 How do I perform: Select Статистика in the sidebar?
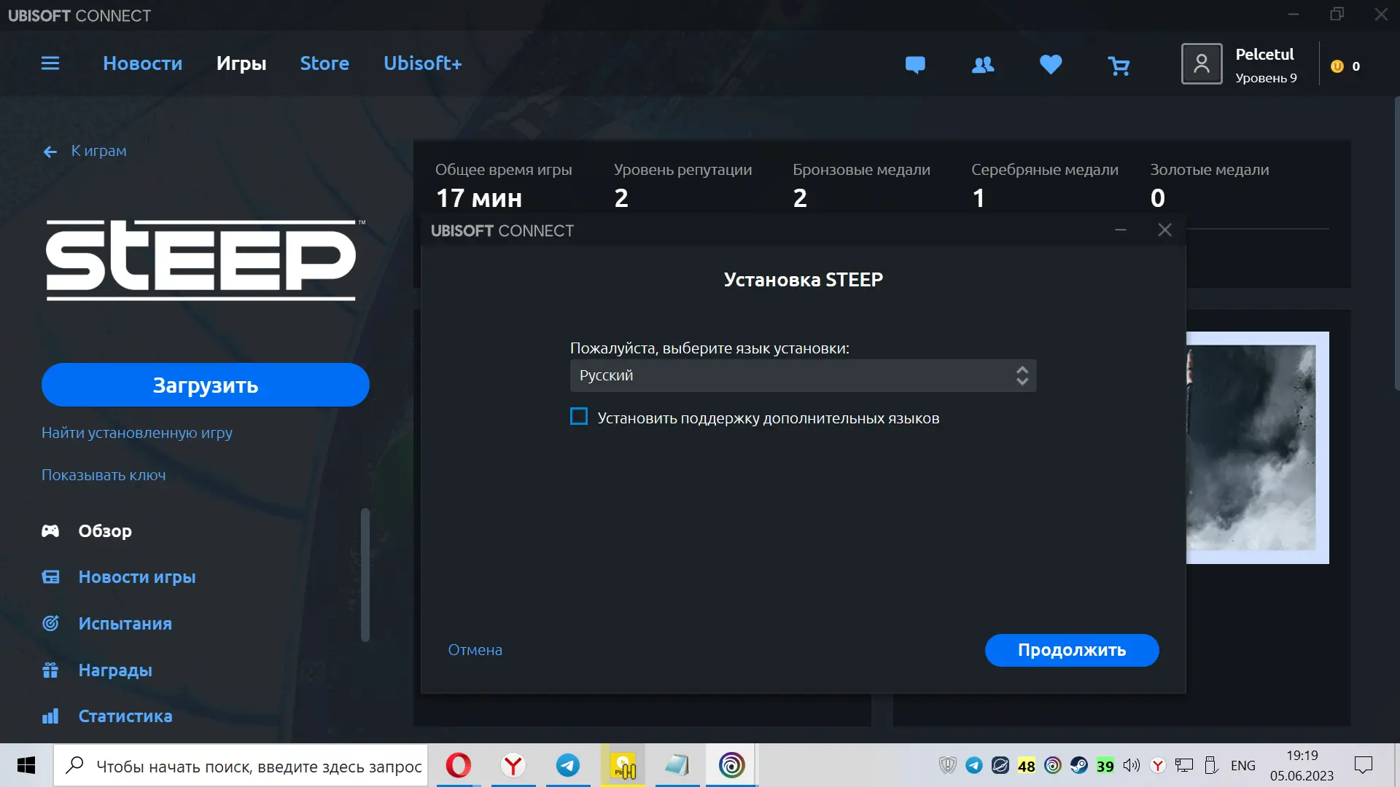tap(125, 716)
